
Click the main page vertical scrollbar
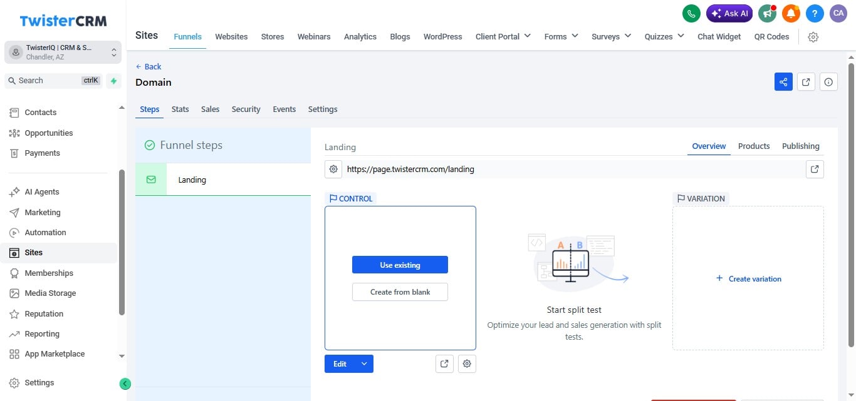851,203
